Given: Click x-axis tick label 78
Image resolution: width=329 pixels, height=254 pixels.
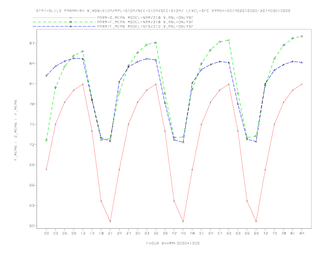Looking at the screenshot, I should 284,233.
